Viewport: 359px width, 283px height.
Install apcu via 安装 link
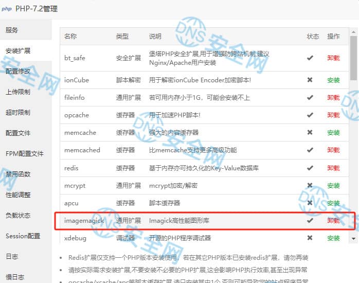[x=333, y=203]
